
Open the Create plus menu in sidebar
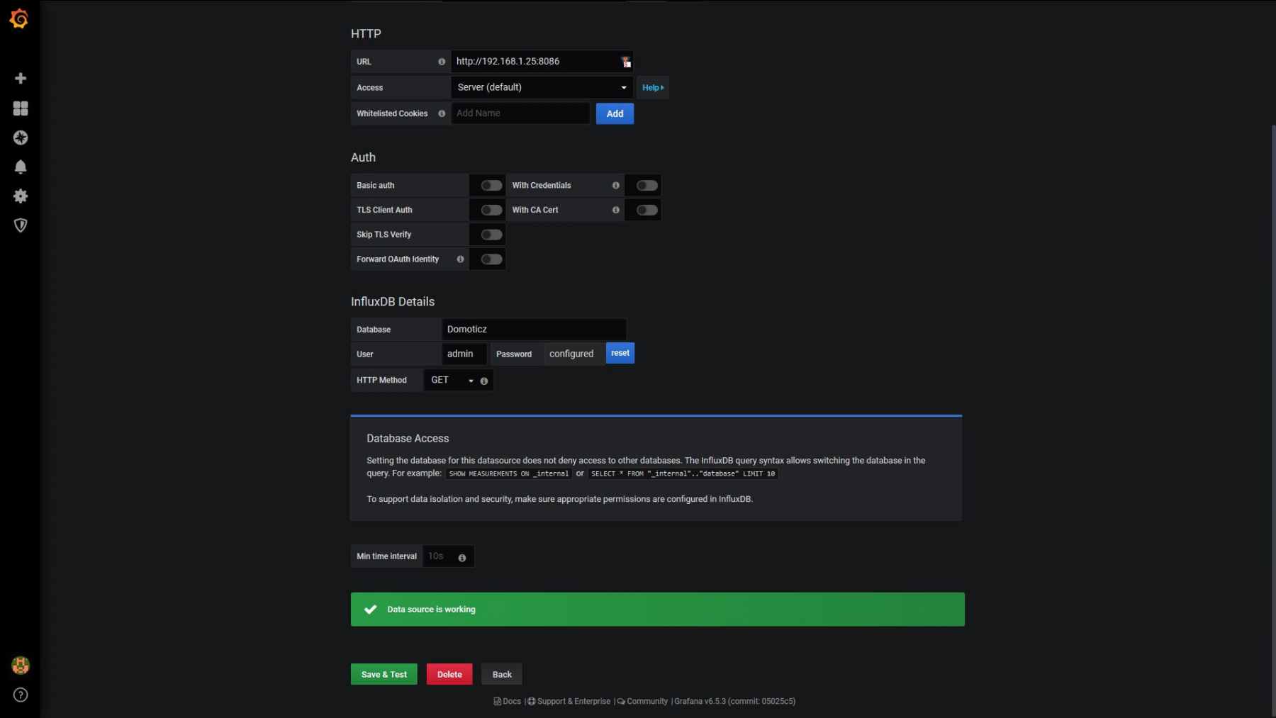point(21,78)
